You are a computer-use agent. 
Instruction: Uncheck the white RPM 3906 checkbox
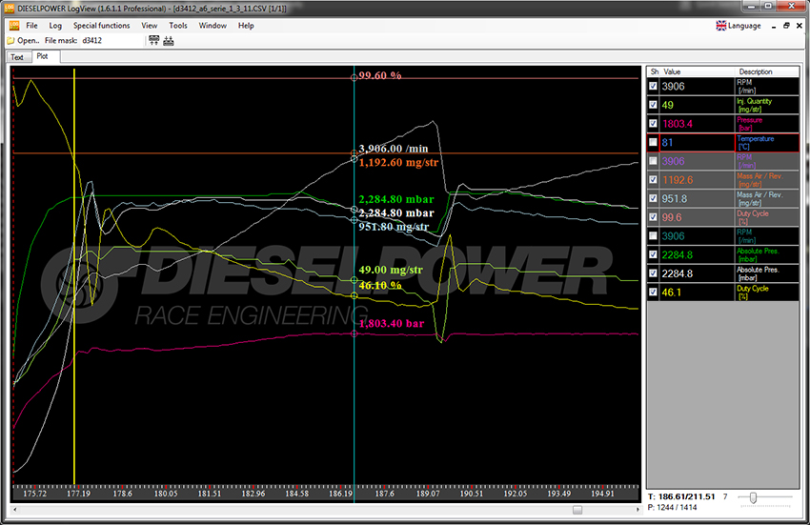(653, 86)
